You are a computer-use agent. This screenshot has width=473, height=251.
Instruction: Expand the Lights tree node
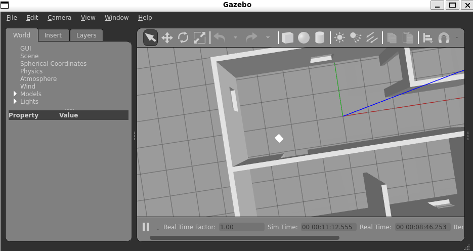pyautogui.click(x=15, y=102)
